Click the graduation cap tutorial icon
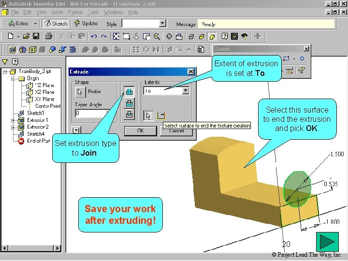The height and width of the screenshot is (261, 348). click(x=245, y=36)
